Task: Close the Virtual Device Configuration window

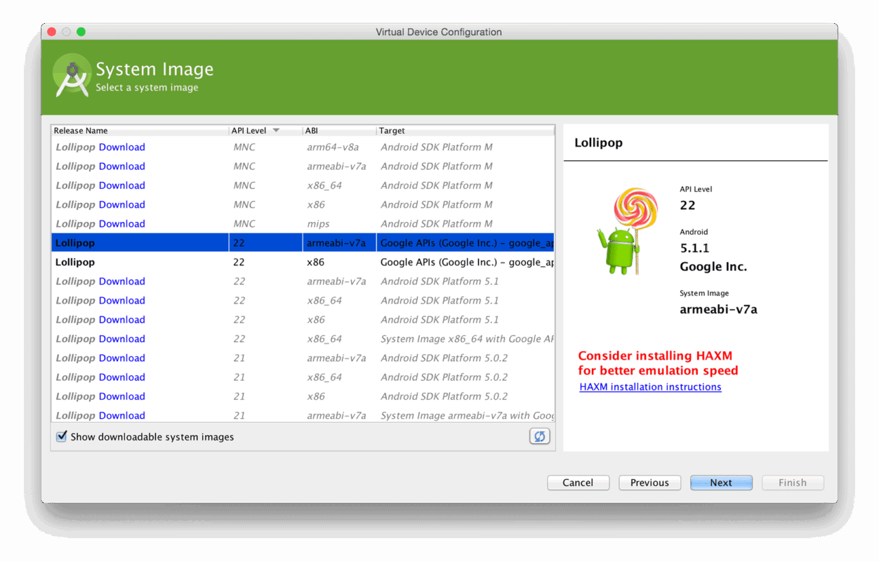Action: [x=51, y=32]
